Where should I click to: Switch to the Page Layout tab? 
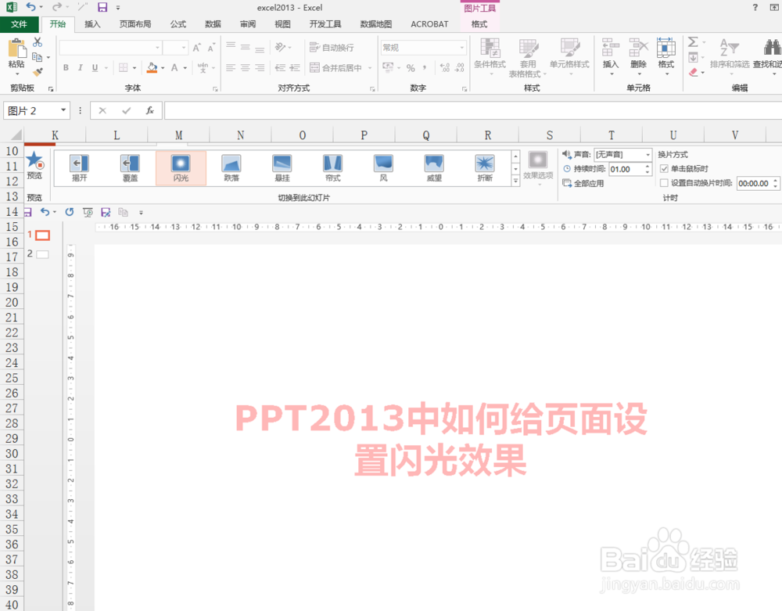(135, 24)
